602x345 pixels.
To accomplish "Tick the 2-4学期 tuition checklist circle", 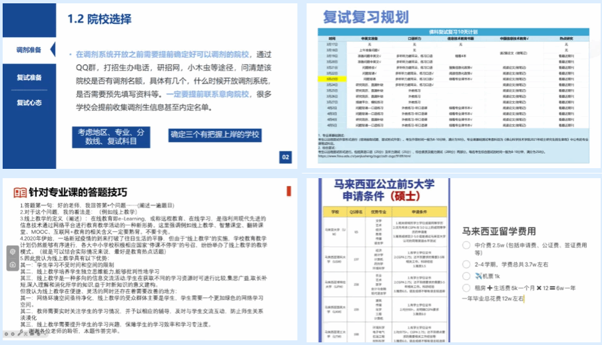I will pyautogui.click(x=467, y=264).
